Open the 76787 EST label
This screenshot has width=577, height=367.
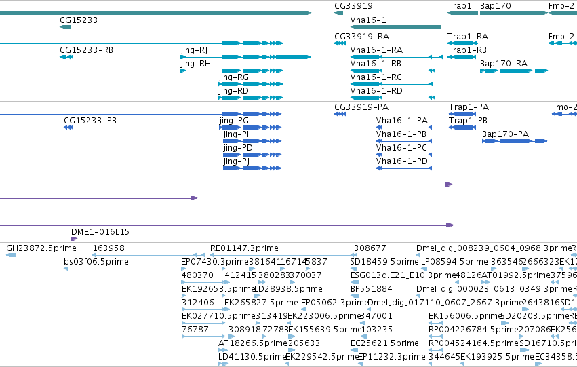click(195, 330)
